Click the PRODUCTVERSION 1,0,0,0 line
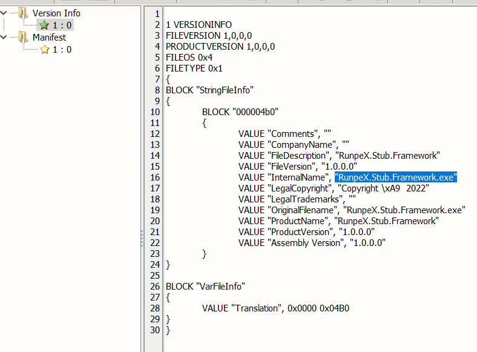This screenshot has width=477, height=352. coord(220,47)
